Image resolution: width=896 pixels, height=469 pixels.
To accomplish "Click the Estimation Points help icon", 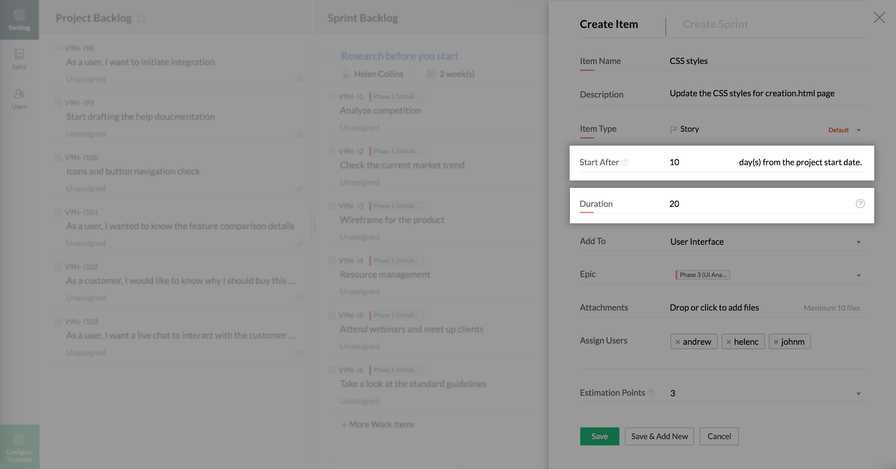I will click(x=651, y=393).
